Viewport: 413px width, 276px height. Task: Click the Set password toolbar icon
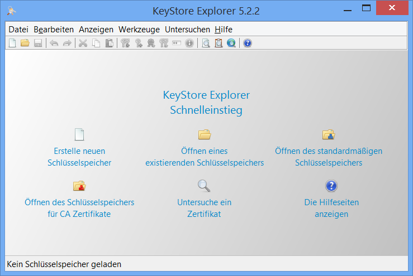click(177, 43)
